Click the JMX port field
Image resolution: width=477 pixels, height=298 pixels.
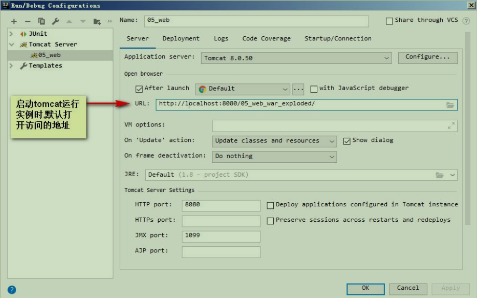point(221,236)
